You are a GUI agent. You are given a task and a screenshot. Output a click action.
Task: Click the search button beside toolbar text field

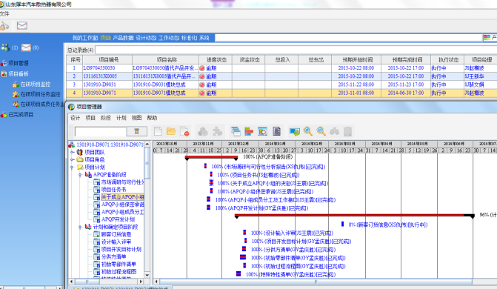[137, 131]
